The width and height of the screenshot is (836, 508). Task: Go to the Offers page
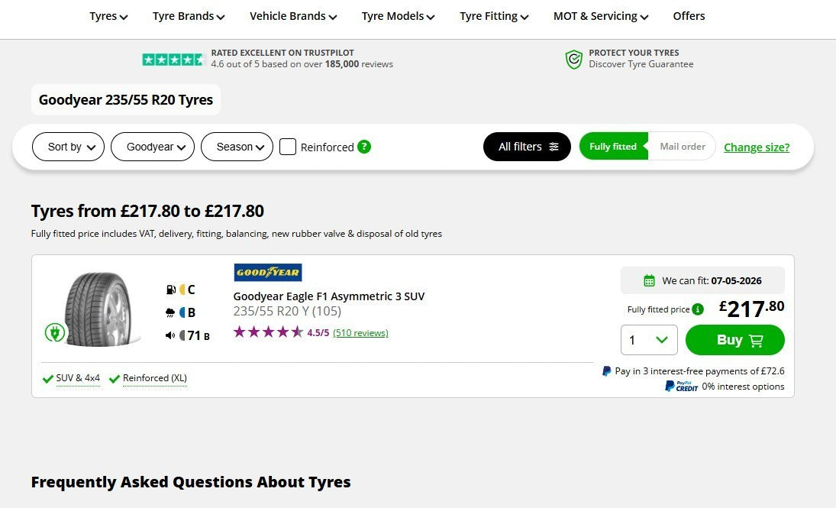(689, 16)
